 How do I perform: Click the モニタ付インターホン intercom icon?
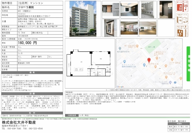(x=182, y=31)
